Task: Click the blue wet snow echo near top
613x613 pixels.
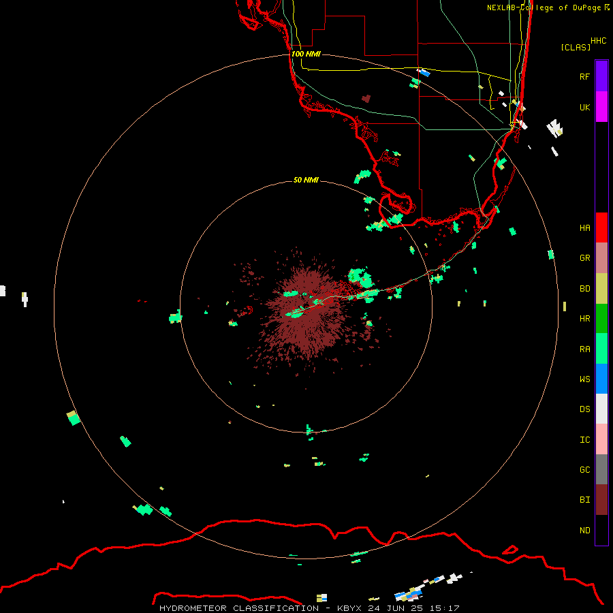Action: (424, 72)
